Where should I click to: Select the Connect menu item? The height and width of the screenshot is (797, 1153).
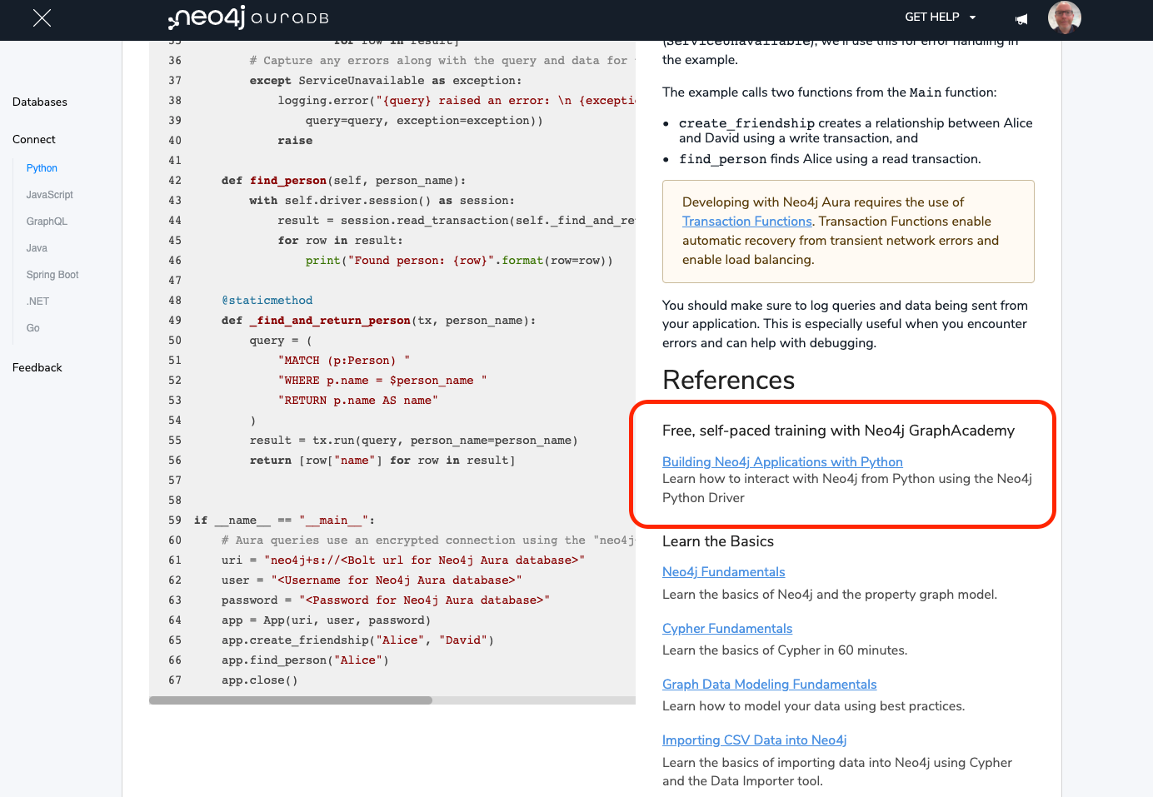coord(34,140)
